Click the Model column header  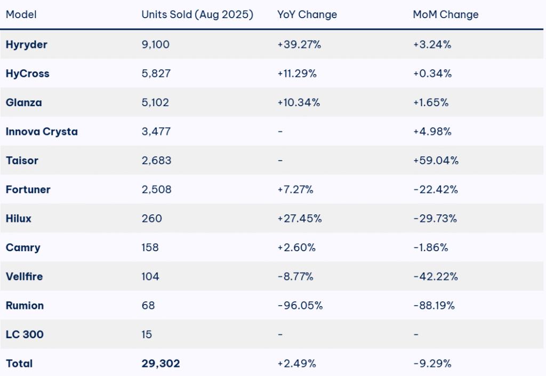(x=21, y=15)
